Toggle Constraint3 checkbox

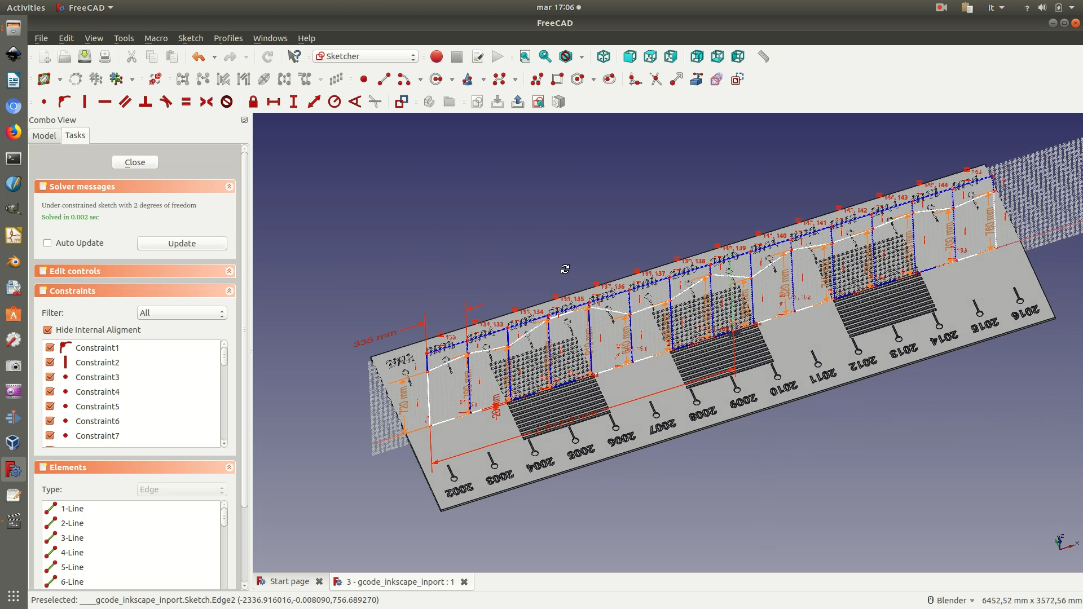50,377
